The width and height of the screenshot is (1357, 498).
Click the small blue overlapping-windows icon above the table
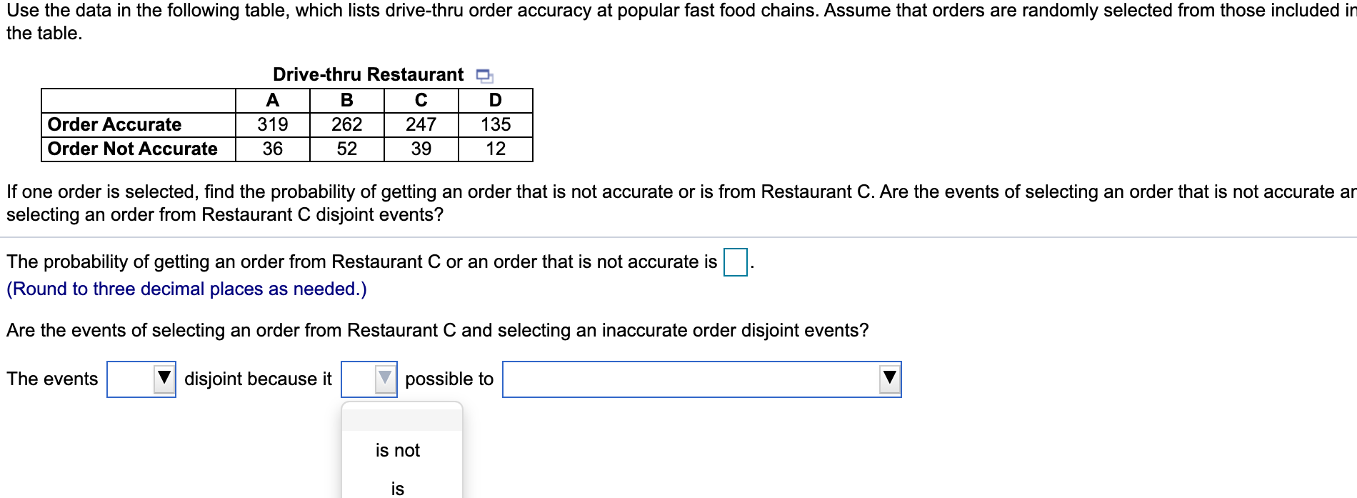click(x=484, y=74)
